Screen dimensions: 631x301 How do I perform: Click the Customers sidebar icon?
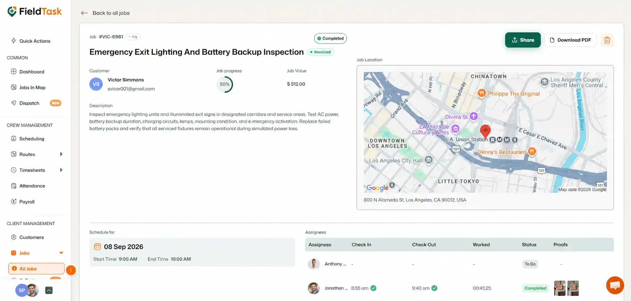point(14,237)
